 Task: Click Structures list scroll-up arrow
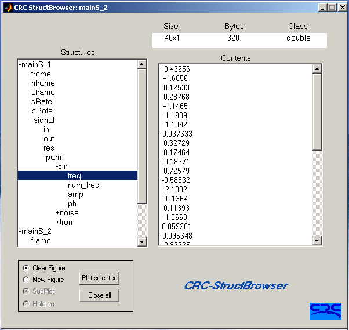(142, 64)
